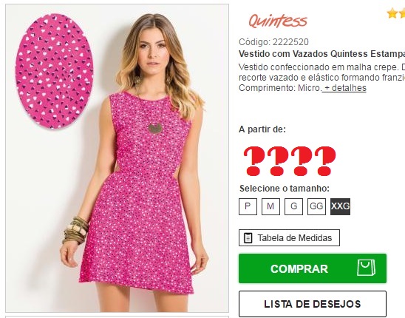The image size is (405, 318).
Task: Click the measurement table document icon
Action: 248,238
